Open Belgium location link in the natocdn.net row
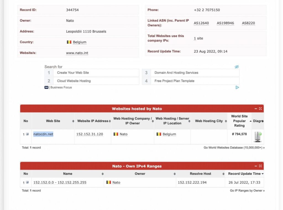Image resolution: width=283 pixels, height=210 pixels. point(169,134)
